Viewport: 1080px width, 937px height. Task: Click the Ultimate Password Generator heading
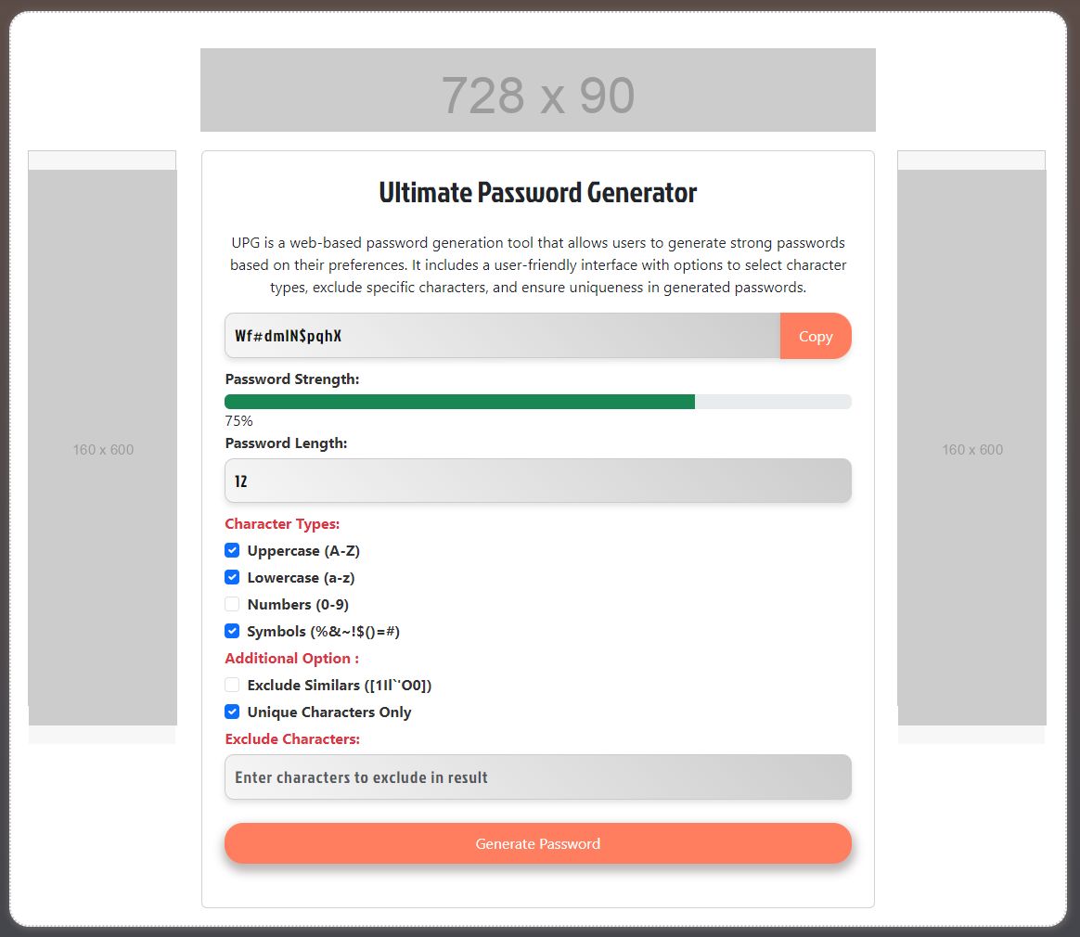click(x=537, y=193)
